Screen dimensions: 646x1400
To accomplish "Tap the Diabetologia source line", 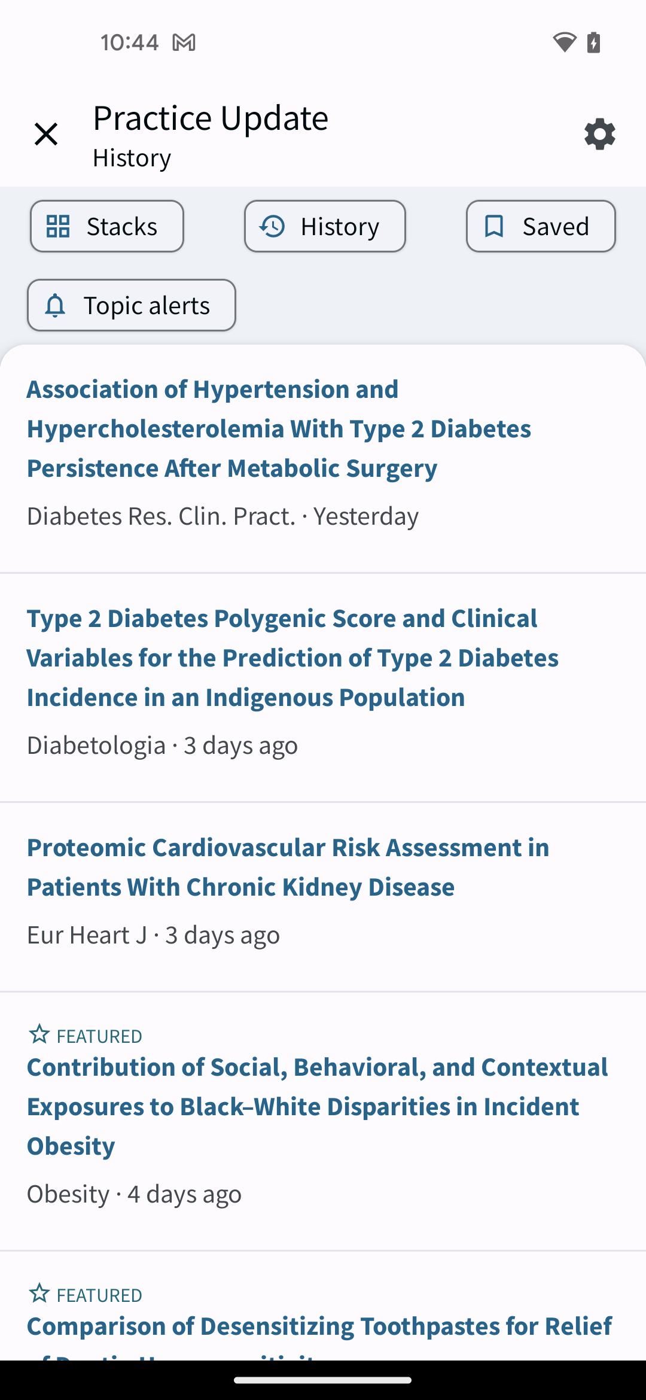I will [162, 745].
